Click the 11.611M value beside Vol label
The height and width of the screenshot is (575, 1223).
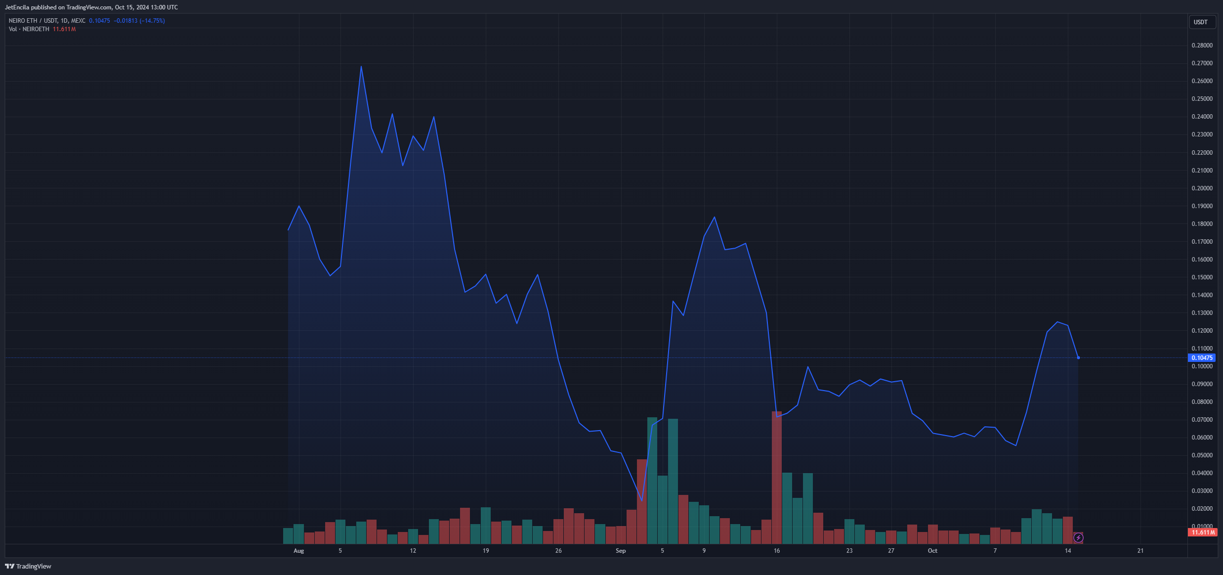[64, 29]
